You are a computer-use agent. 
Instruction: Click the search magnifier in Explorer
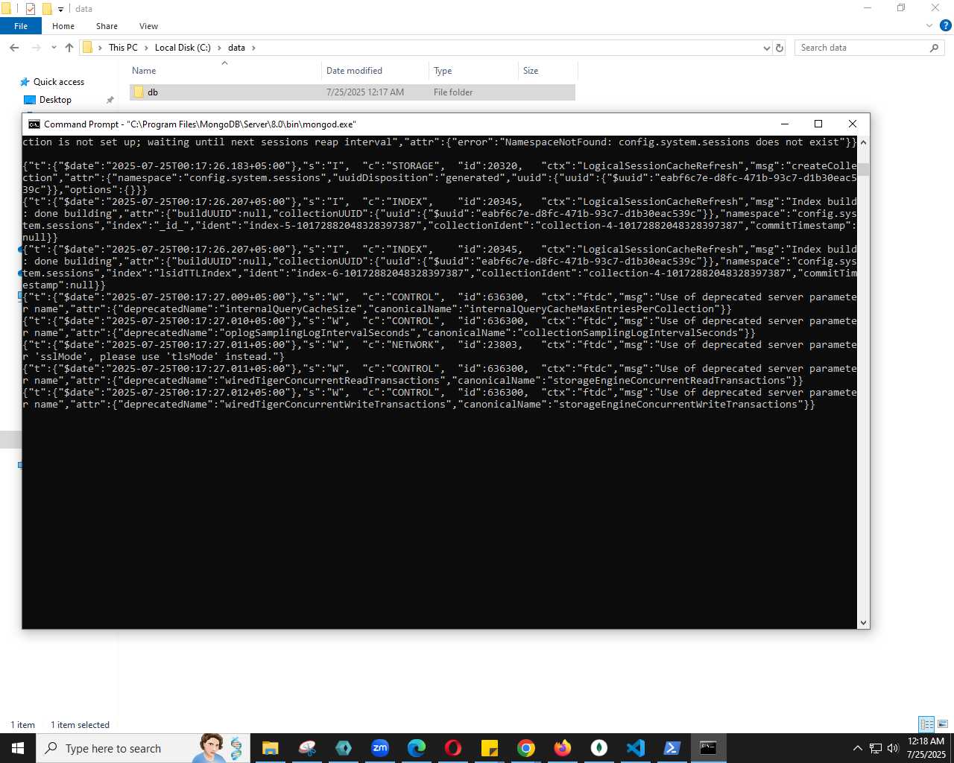pyautogui.click(x=934, y=48)
